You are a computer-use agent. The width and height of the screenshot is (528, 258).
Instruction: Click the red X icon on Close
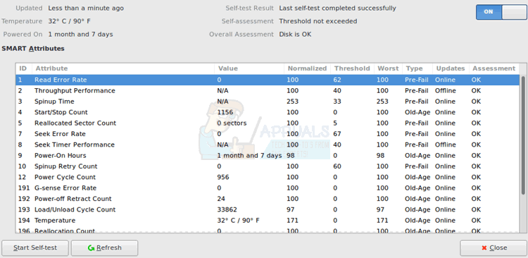484,248
